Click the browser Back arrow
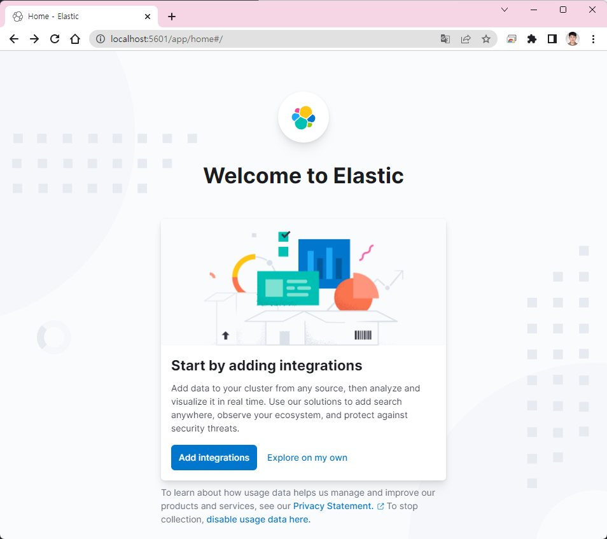 point(14,39)
